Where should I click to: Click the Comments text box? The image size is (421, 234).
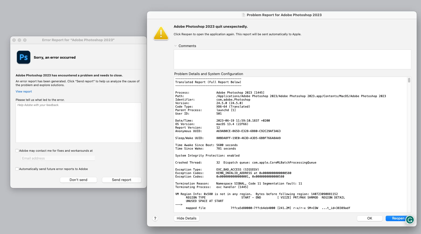pyautogui.click(x=292, y=59)
